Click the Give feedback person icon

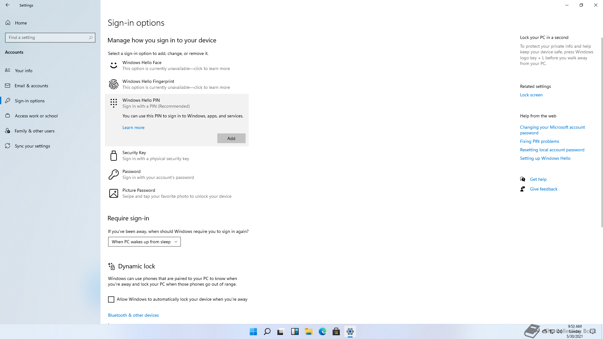[x=523, y=189]
